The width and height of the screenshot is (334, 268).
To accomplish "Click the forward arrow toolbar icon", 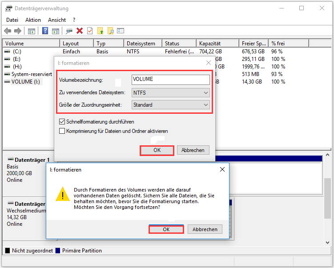I will (x=17, y=31).
